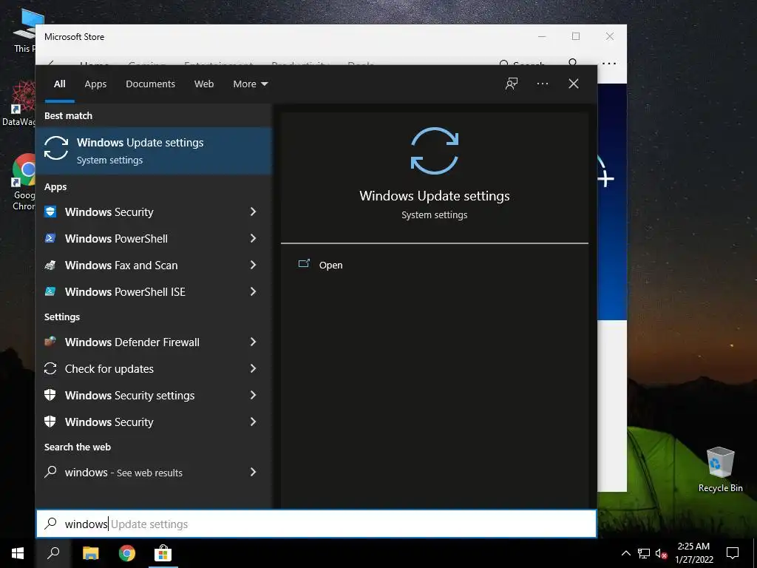Click network status tray icon

click(644, 553)
